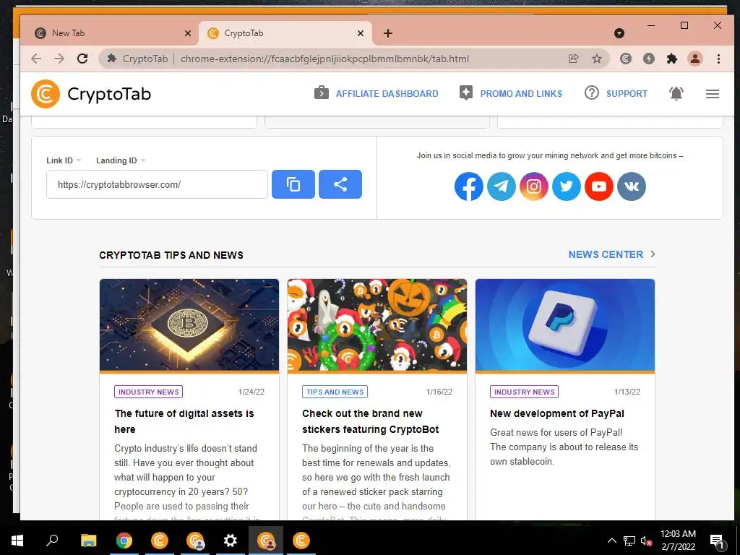Image resolution: width=740 pixels, height=555 pixels.
Task: Open the browser profile avatar
Action: [x=694, y=59]
